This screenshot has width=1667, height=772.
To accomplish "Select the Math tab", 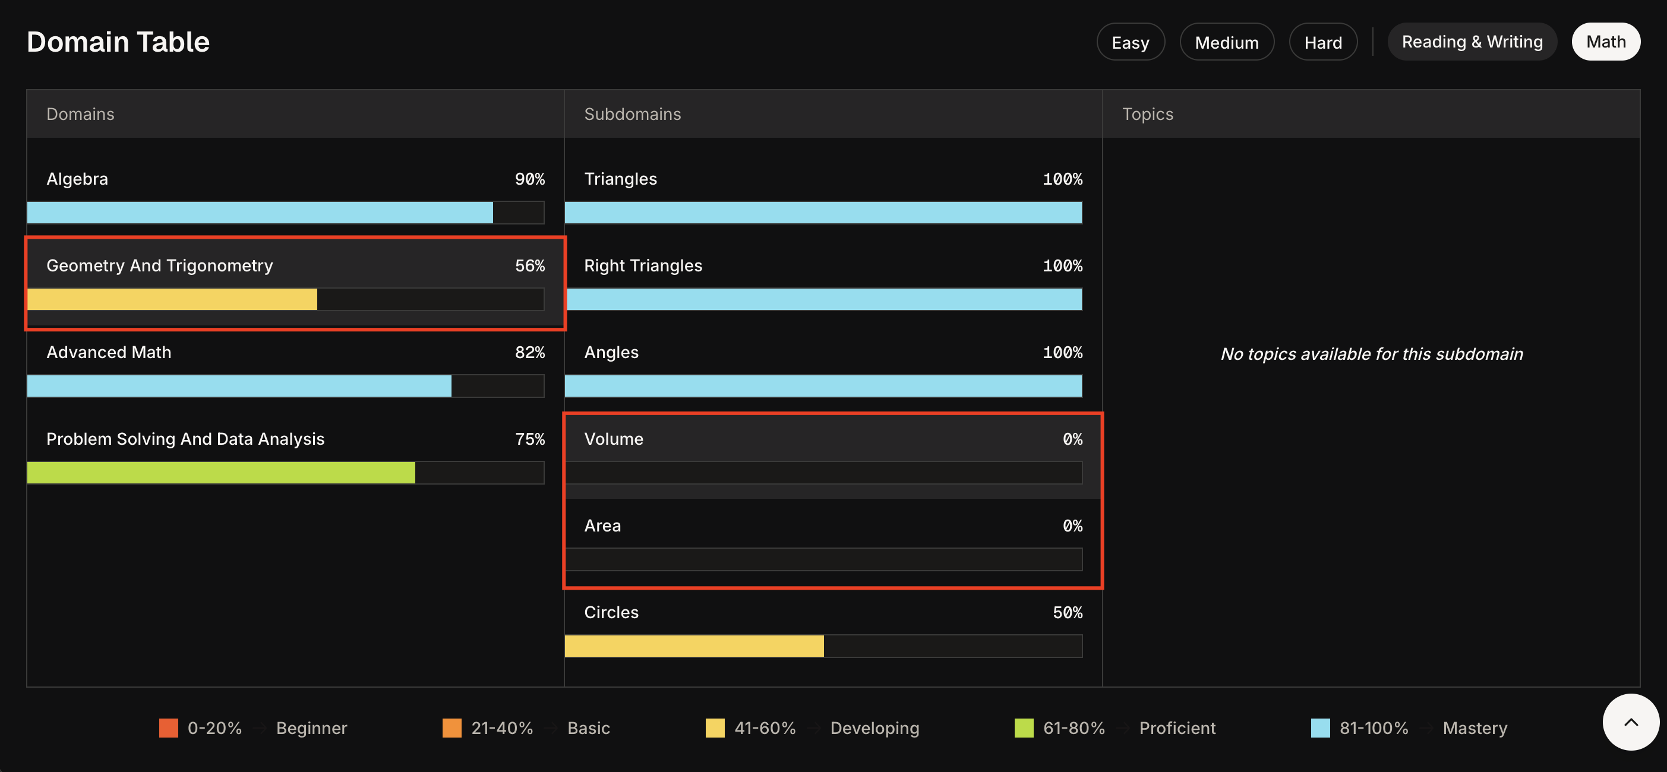I will point(1606,42).
